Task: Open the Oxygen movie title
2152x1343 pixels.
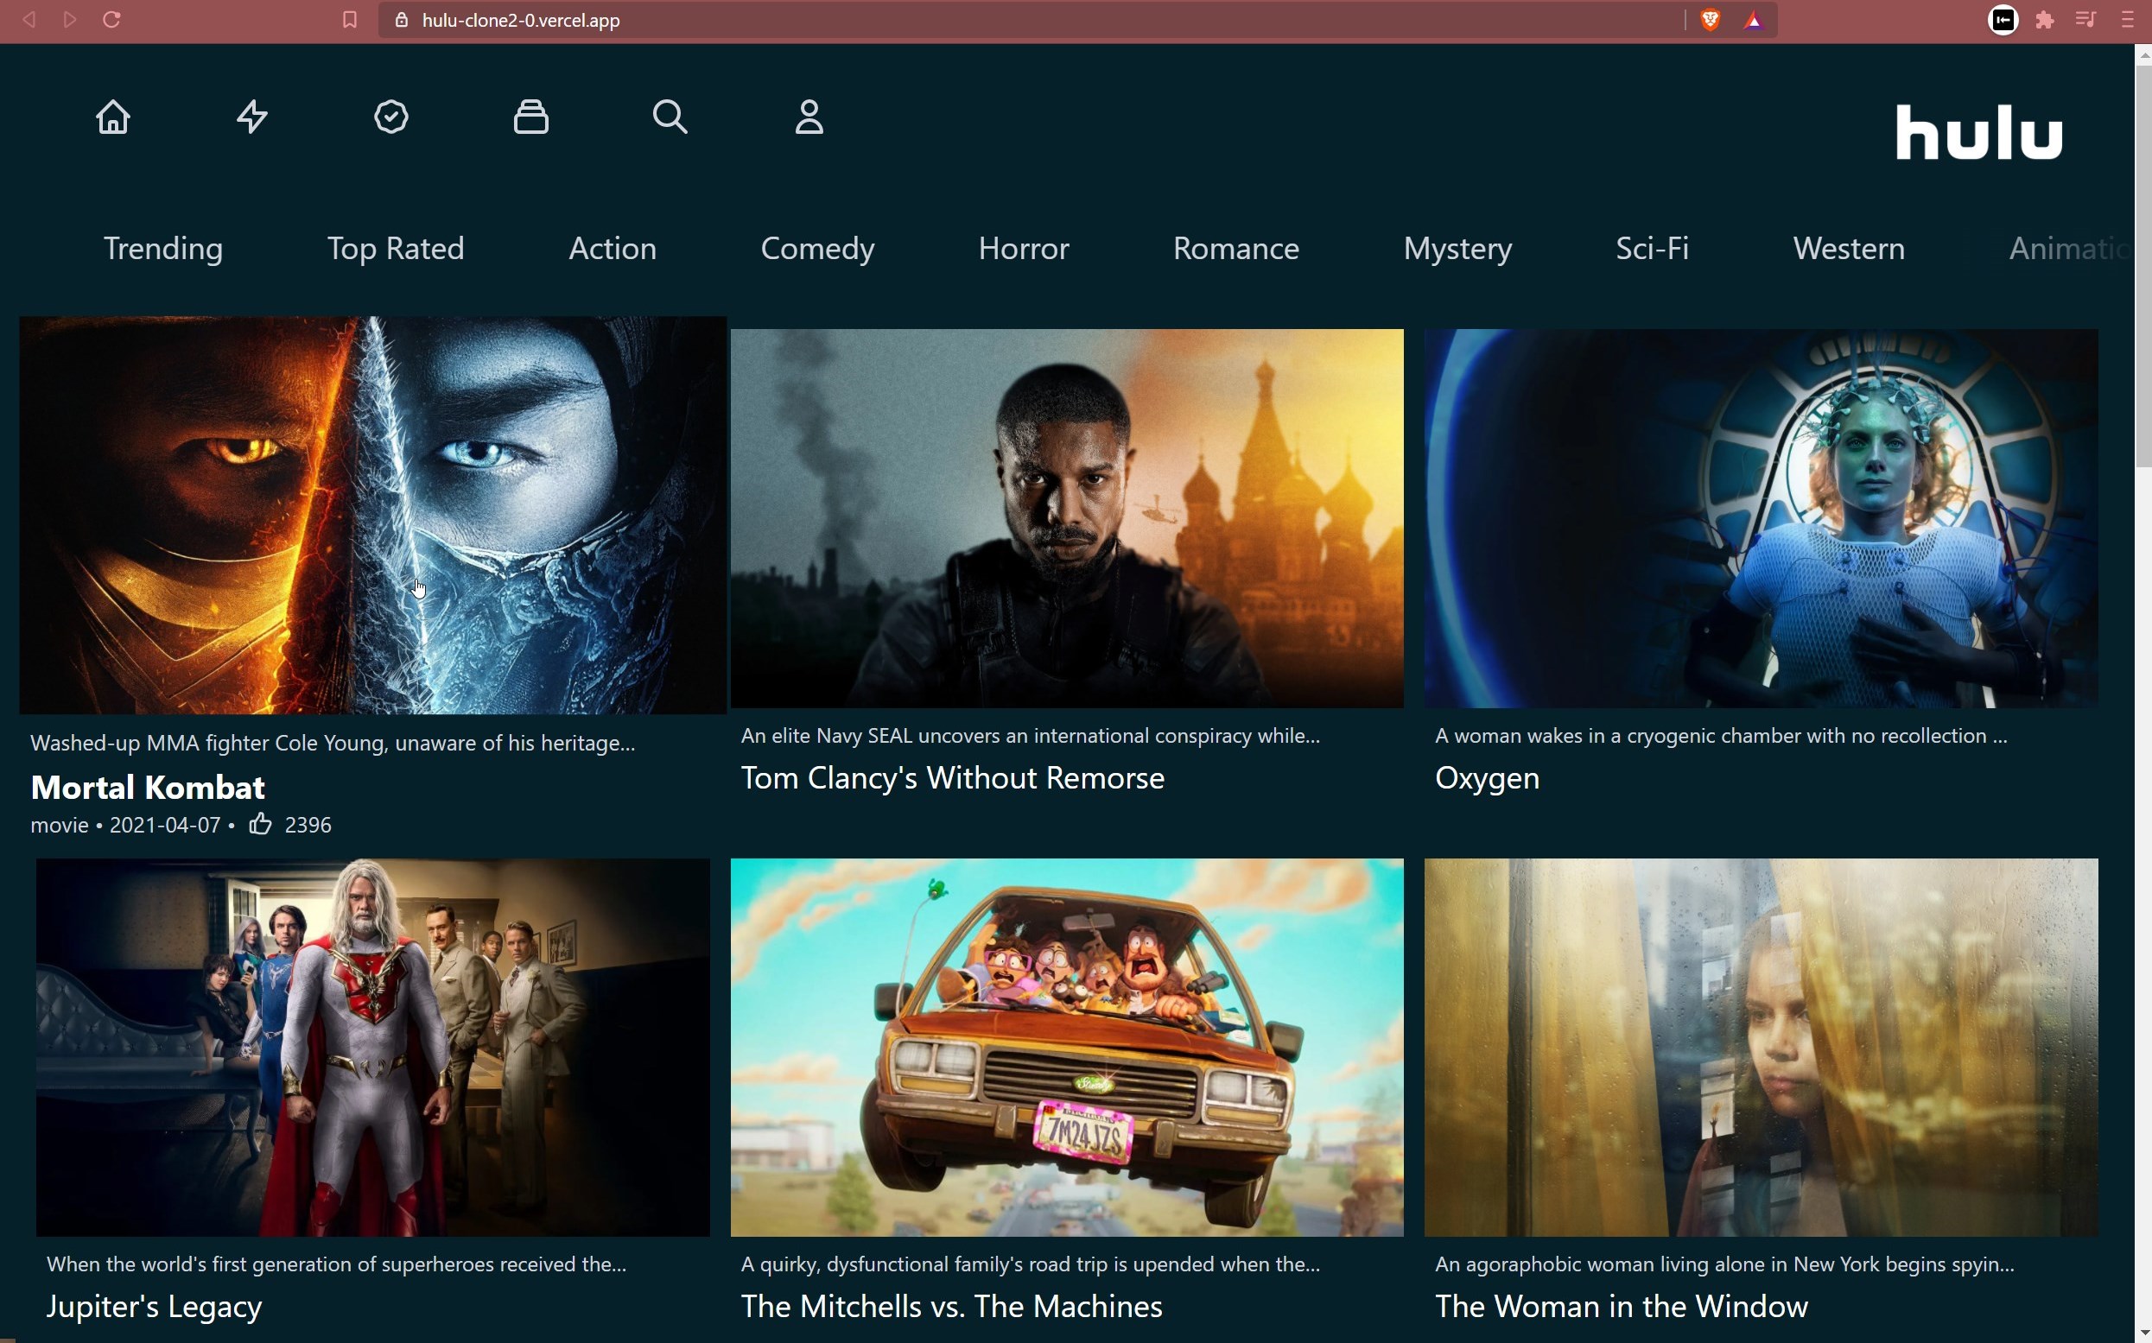Action: (1487, 778)
